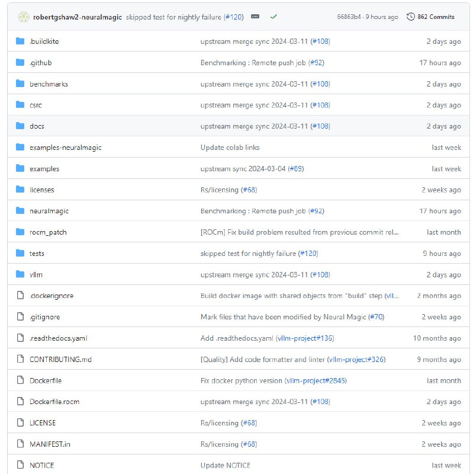This screenshot has height=474, width=473.
Task: Open the .readthedocs.yaml file
Action: 58,338
